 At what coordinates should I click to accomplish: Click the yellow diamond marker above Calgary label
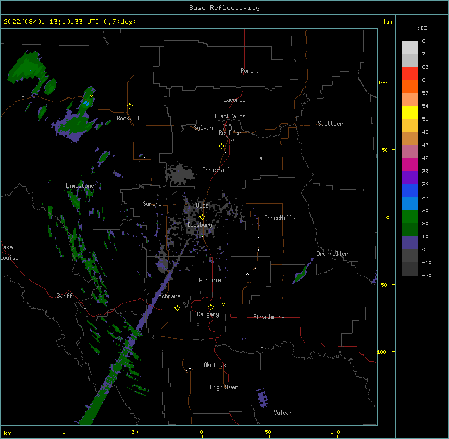(211, 307)
